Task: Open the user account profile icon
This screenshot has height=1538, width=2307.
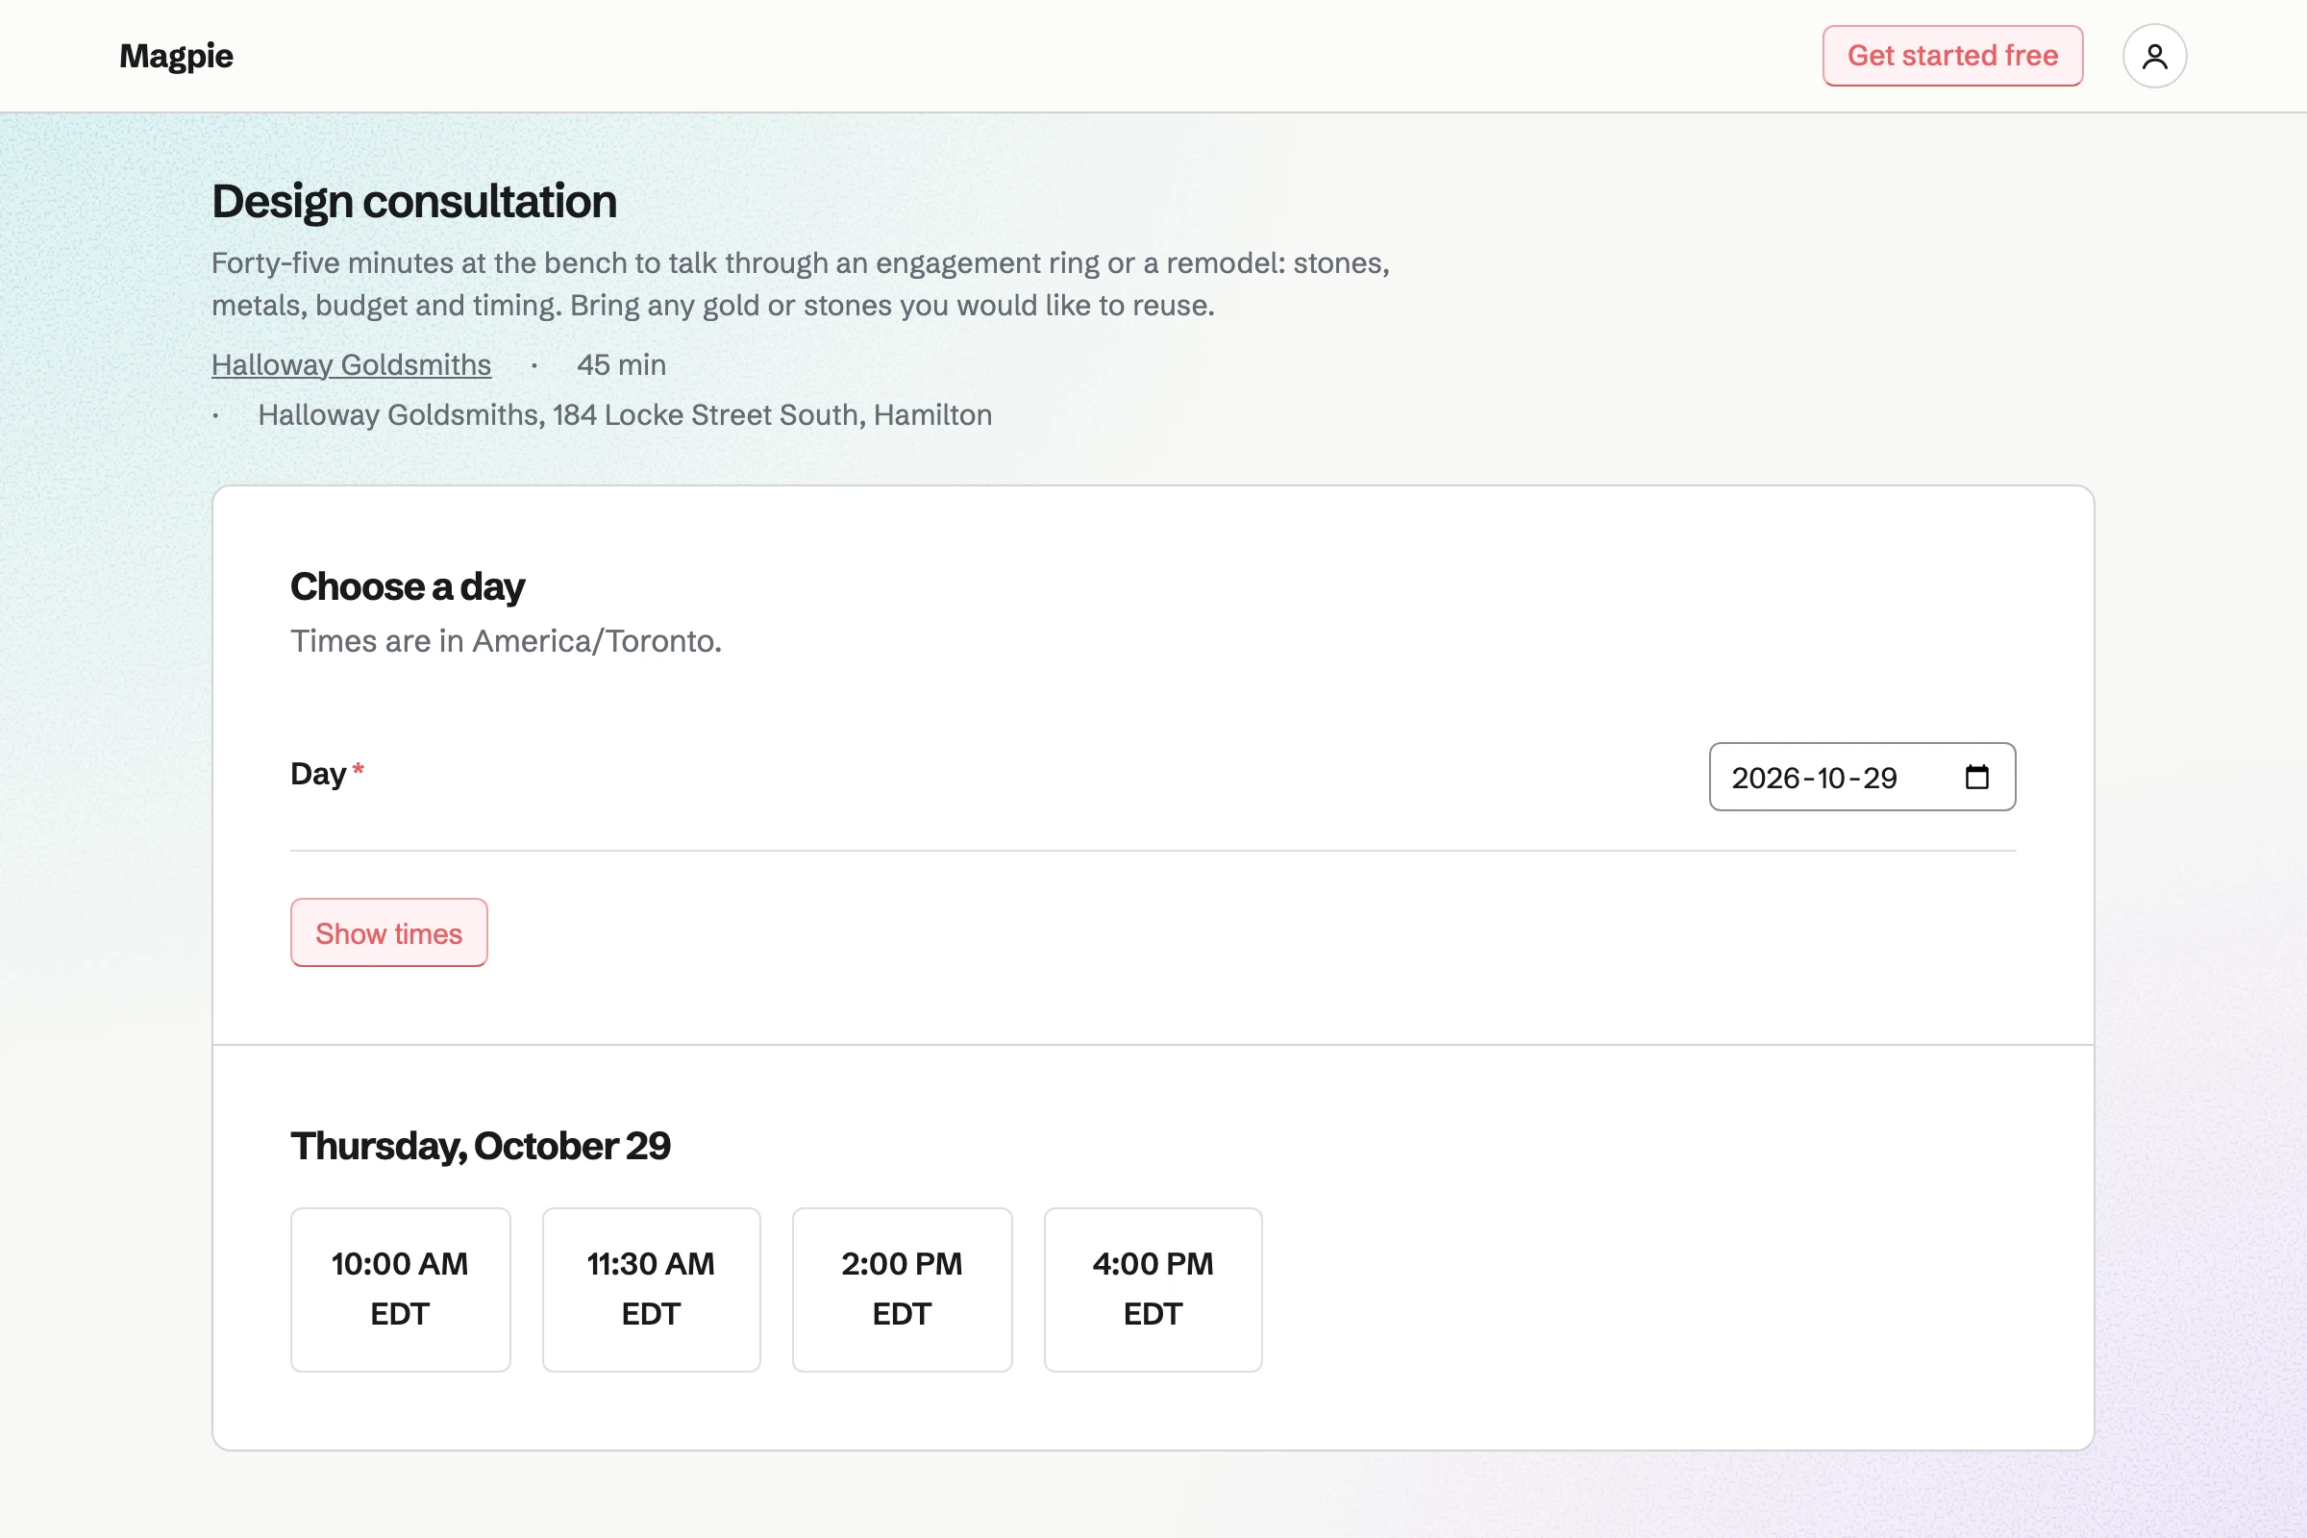Action: click(2154, 56)
